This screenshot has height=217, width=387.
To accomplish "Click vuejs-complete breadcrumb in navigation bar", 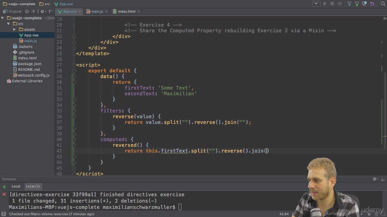I will [x=19, y=4].
